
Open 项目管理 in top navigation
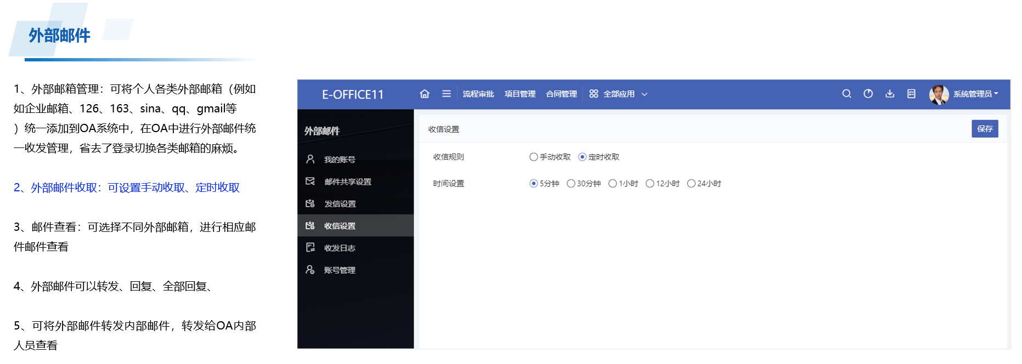(520, 94)
